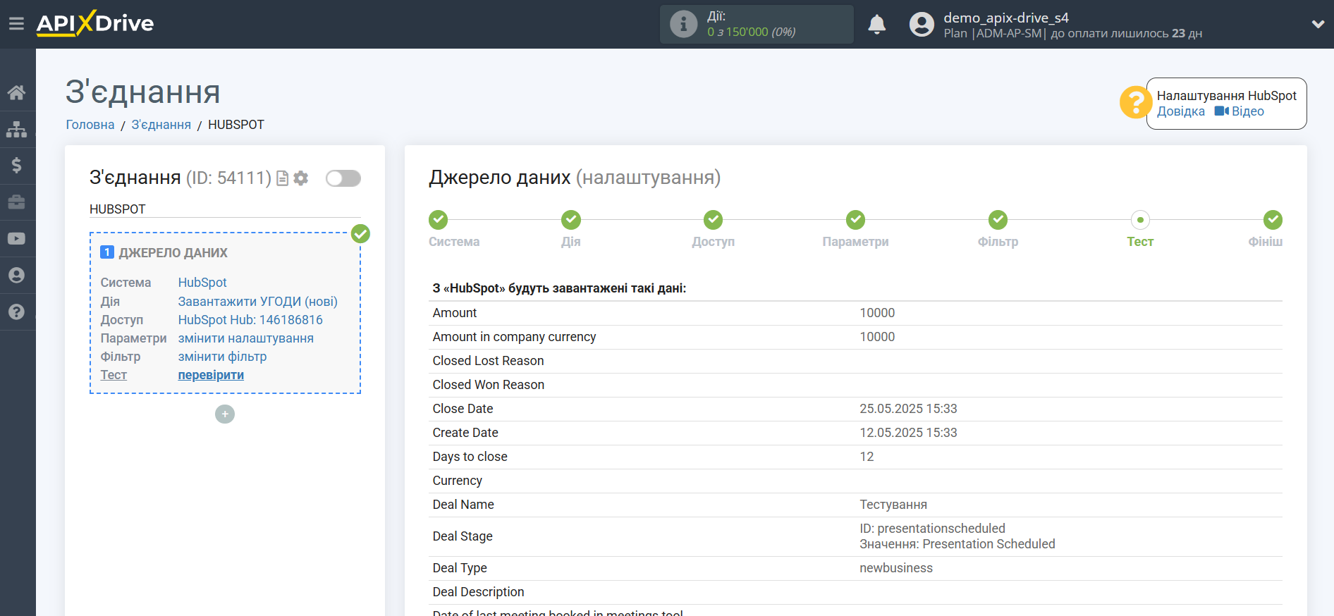Go to the Фініш step
The image size is (1334, 616).
pos(1273,220)
